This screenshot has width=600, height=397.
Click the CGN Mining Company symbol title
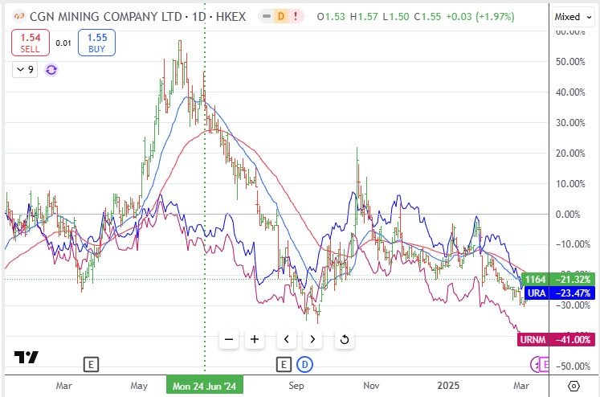coord(105,16)
